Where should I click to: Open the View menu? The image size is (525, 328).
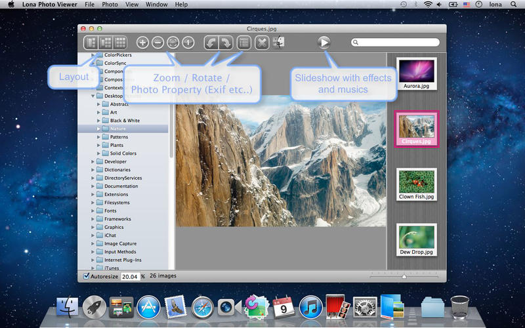tap(132, 5)
